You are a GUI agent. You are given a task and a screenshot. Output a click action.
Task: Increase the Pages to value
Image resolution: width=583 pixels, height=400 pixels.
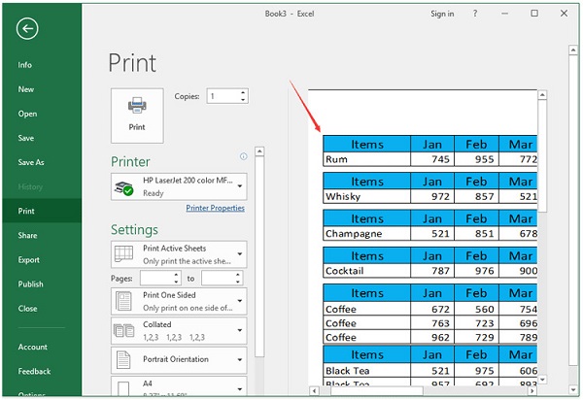(238, 275)
